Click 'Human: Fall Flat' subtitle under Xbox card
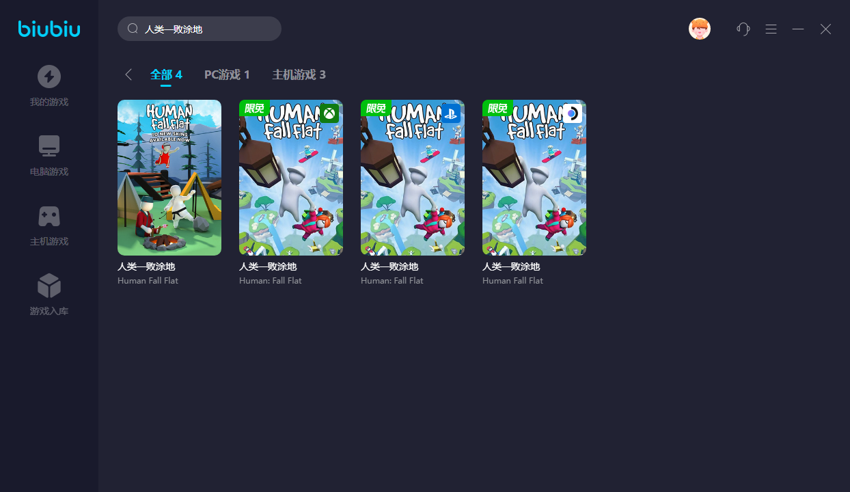 271,281
